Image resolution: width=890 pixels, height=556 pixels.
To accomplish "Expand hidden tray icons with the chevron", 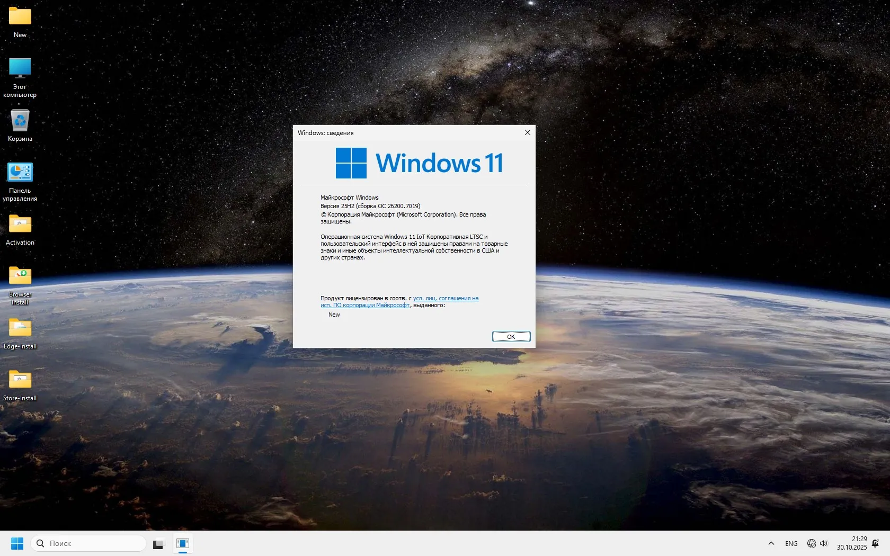I will click(x=771, y=543).
